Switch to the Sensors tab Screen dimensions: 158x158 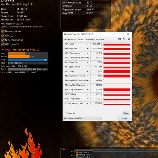coord(81,39)
